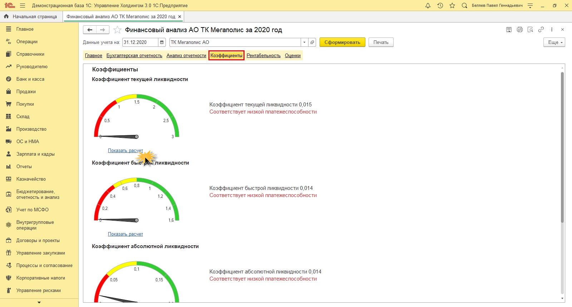
Task: Save the report with diskette icon
Action: coord(509,30)
